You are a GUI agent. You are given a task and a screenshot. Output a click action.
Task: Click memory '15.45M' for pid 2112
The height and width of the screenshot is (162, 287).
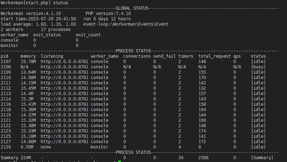(x=28, y=88)
